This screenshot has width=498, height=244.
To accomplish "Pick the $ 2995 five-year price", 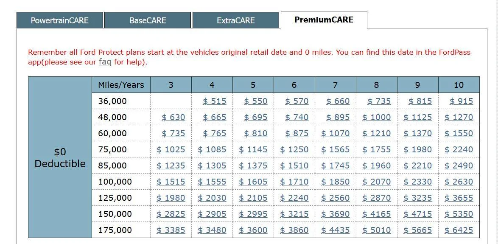I will 253,214.
